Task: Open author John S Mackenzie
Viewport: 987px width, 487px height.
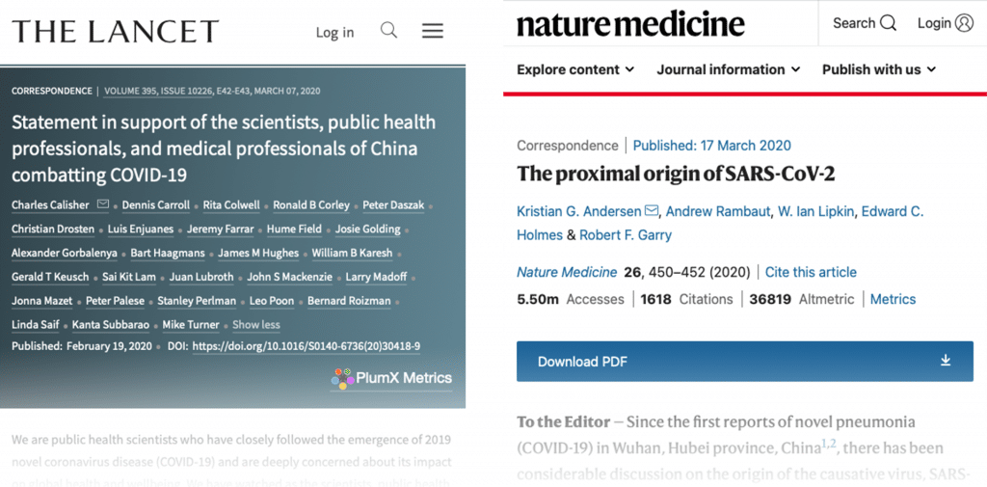Action: click(x=289, y=277)
